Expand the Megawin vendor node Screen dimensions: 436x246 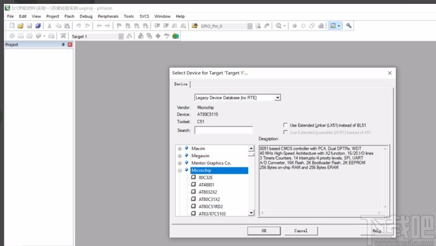[x=180, y=156]
